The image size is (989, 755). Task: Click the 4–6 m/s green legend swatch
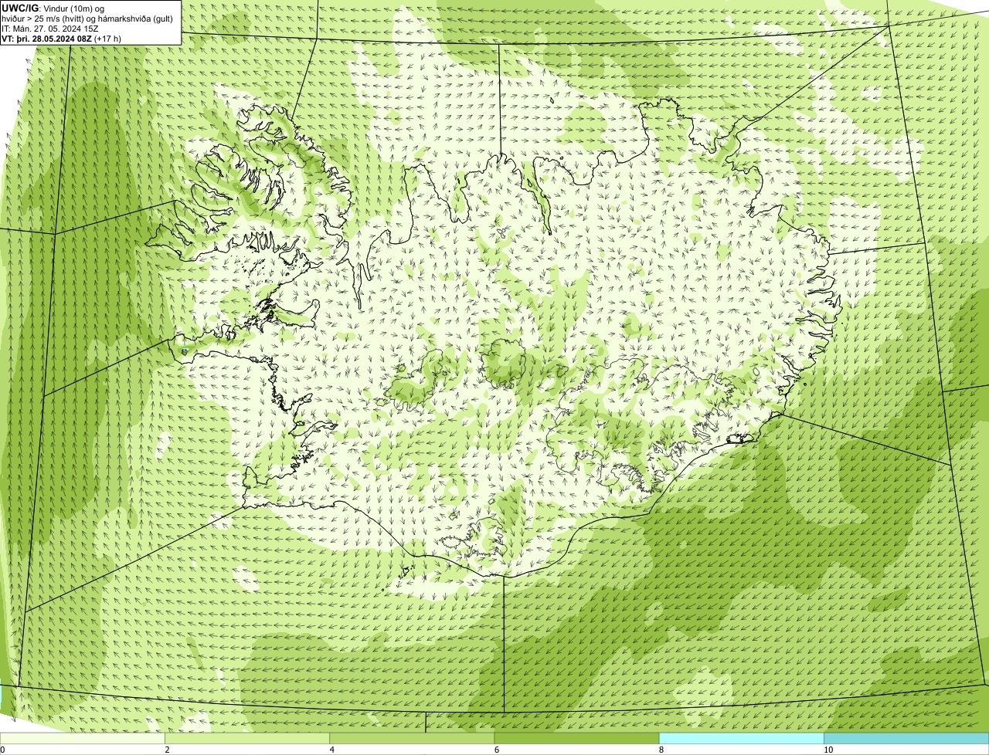(412, 738)
